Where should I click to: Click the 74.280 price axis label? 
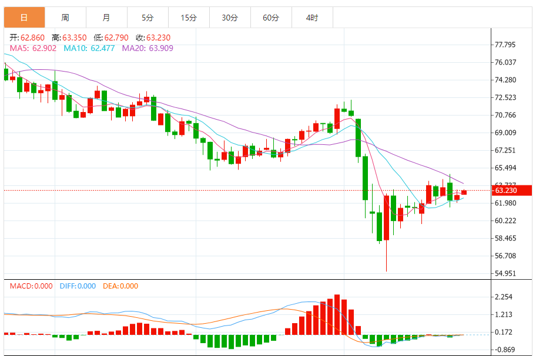[x=505, y=80]
